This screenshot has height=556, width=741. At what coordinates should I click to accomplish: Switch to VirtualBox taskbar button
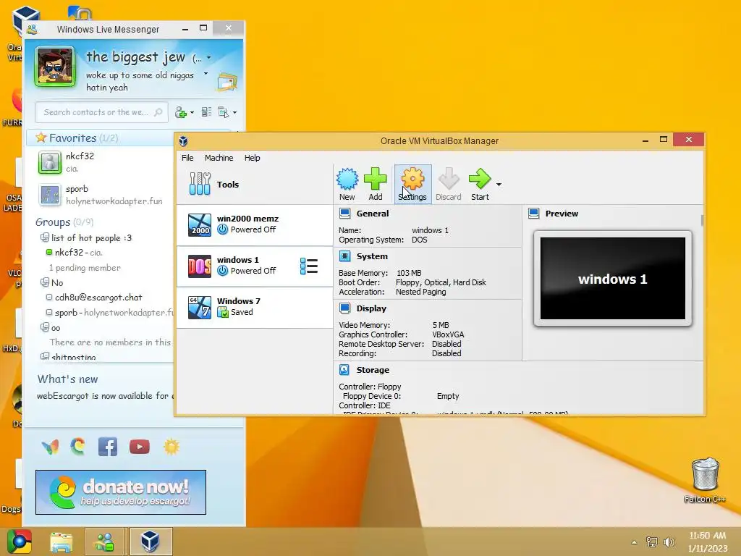click(151, 542)
